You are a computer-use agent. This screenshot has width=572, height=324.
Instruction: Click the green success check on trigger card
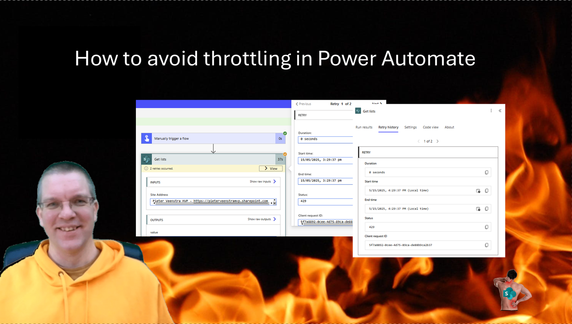pyautogui.click(x=285, y=133)
